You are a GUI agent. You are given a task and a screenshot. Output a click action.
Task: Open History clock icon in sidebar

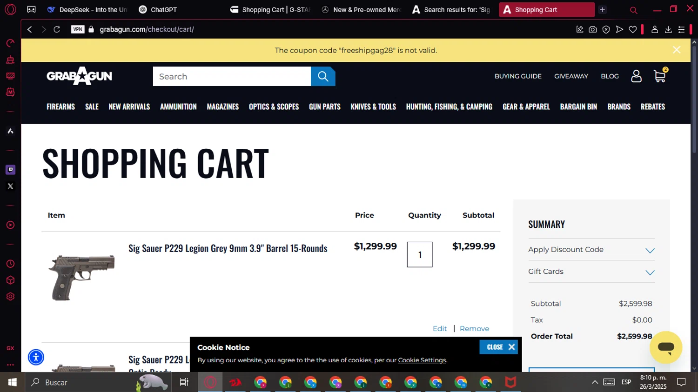click(10, 264)
